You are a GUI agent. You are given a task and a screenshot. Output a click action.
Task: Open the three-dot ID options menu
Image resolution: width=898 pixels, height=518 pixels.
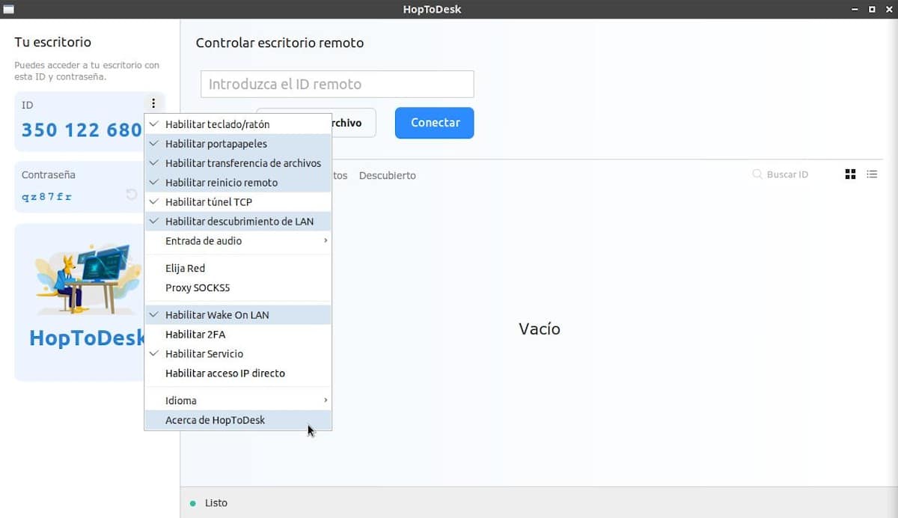coord(153,104)
